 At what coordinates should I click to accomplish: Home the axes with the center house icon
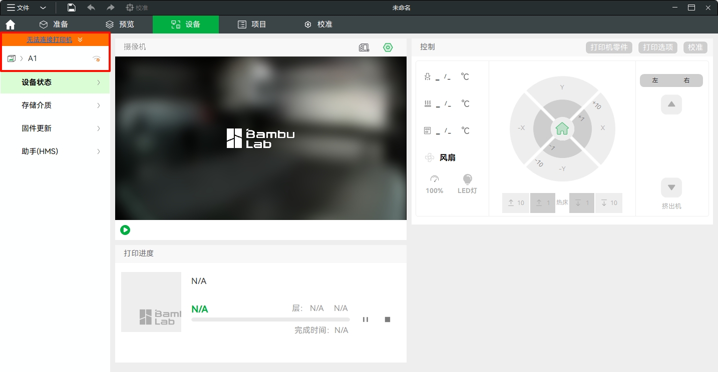pyautogui.click(x=562, y=128)
